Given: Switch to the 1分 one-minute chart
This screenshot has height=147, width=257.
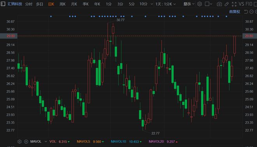Looking at the screenshot, I should coord(109,4).
